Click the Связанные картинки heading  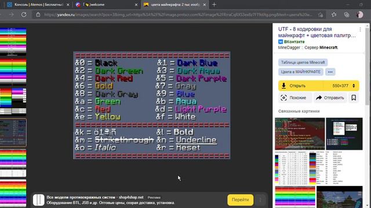pyautogui.click(x=299, y=111)
